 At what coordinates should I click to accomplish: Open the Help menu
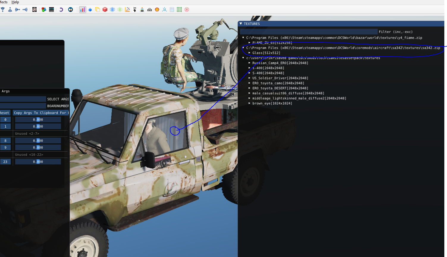click(x=15, y=2)
